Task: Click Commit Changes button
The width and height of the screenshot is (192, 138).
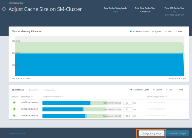Action: click(x=177, y=133)
